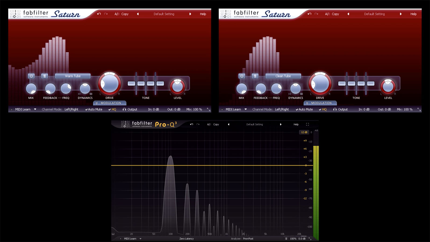Click A/B button in Pro-Q 3
This screenshot has width=430, height=242.
pyautogui.click(x=209, y=124)
